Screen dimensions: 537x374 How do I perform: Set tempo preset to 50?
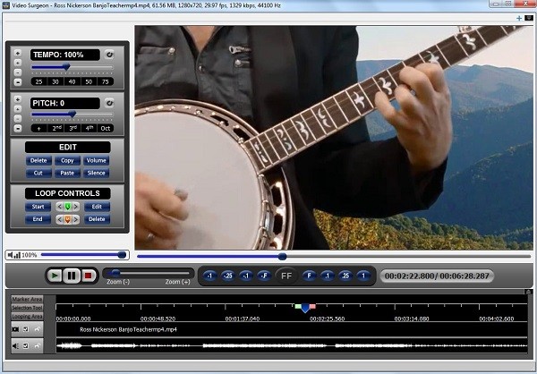pos(89,81)
